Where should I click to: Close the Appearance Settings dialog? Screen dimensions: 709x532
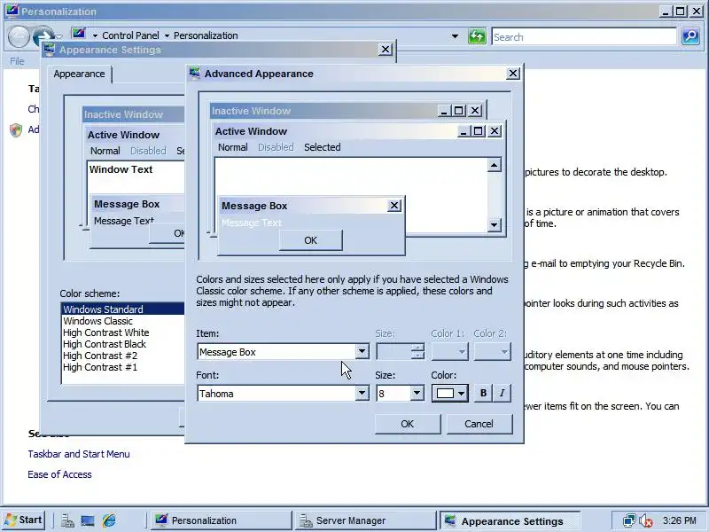point(385,50)
